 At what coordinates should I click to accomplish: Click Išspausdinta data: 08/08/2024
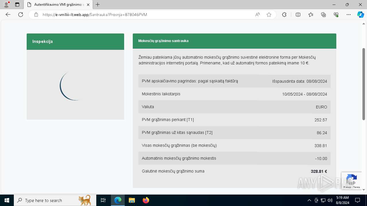pos(300,81)
